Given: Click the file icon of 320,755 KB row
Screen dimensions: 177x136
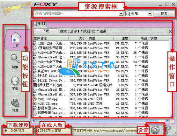Looking at the screenshot, I should click(35, 80).
